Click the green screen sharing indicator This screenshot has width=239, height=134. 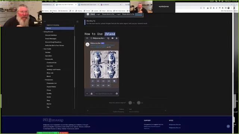[48, 133]
